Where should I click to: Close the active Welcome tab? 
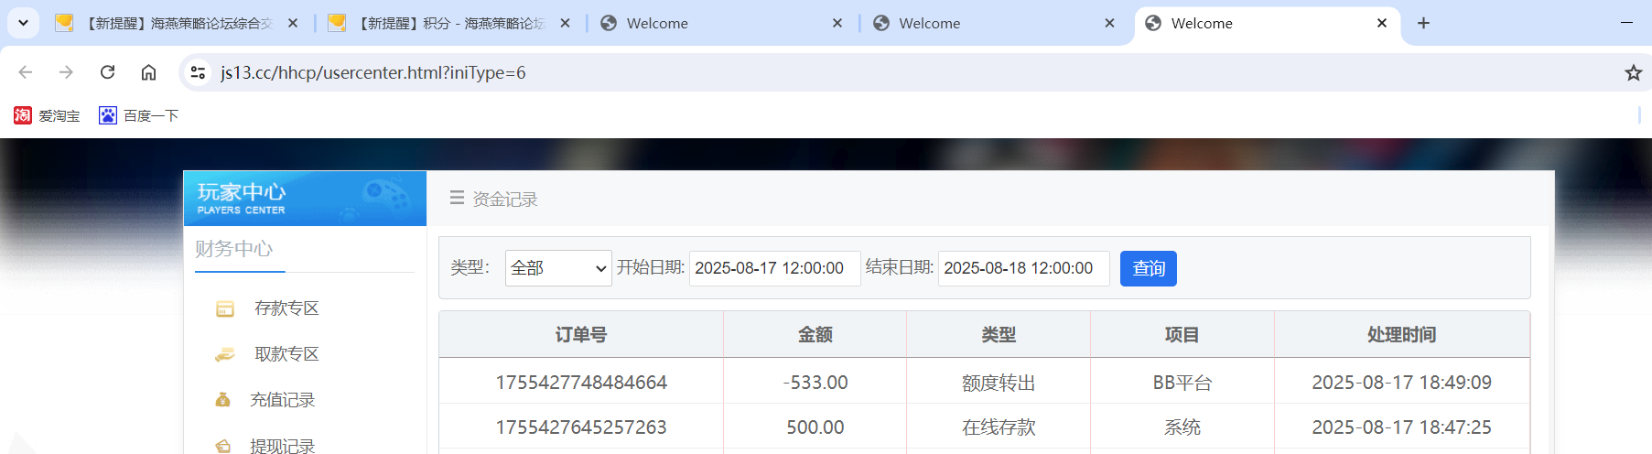1382,23
